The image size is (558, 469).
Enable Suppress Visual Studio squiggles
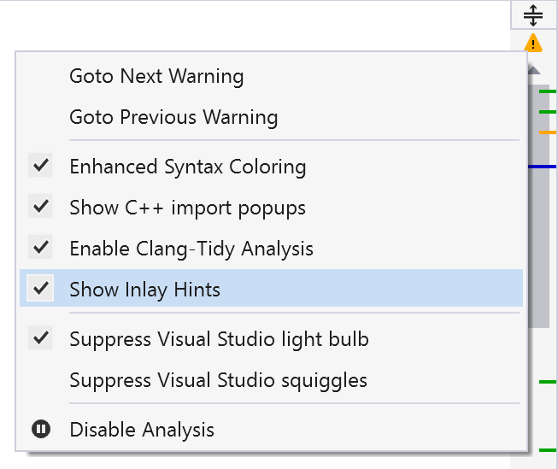(218, 380)
